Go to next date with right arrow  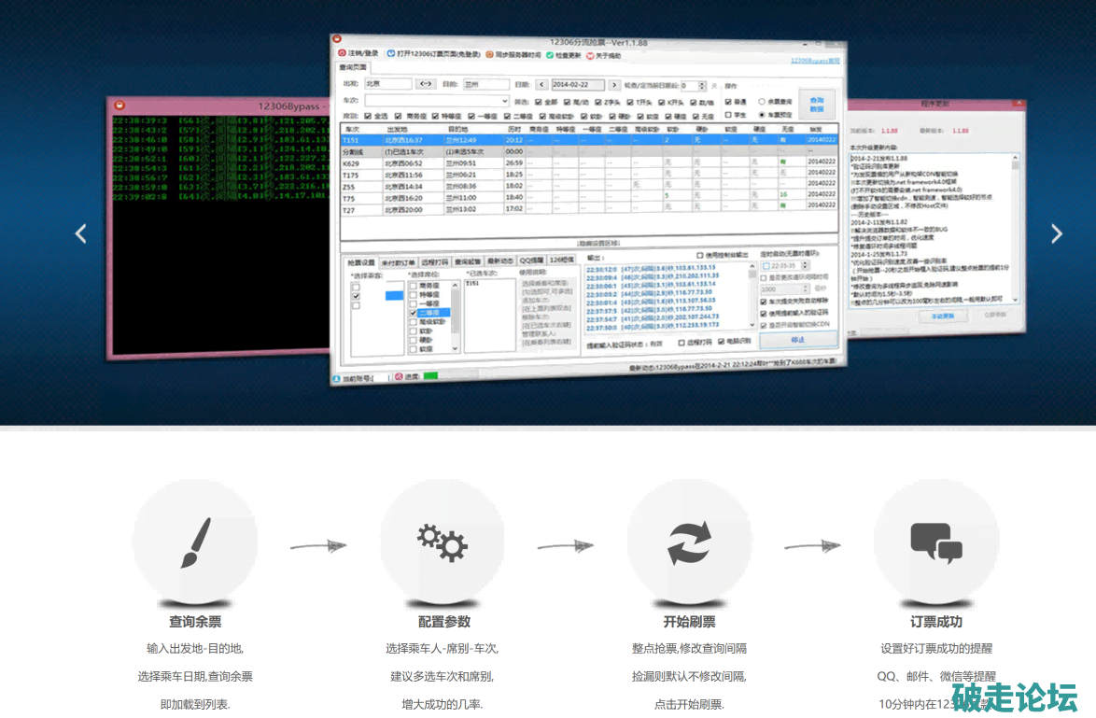pos(614,84)
